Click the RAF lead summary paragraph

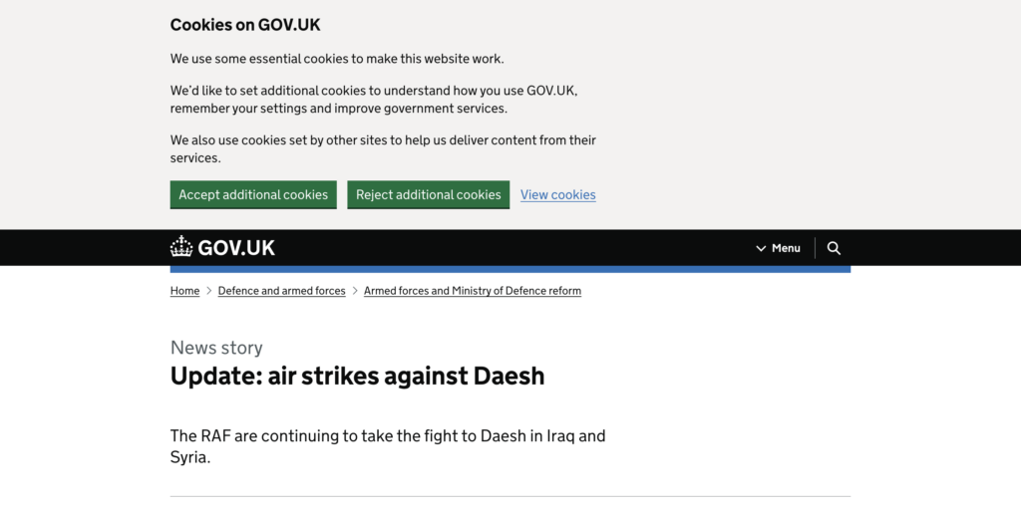pyautogui.click(x=387, y=446)
